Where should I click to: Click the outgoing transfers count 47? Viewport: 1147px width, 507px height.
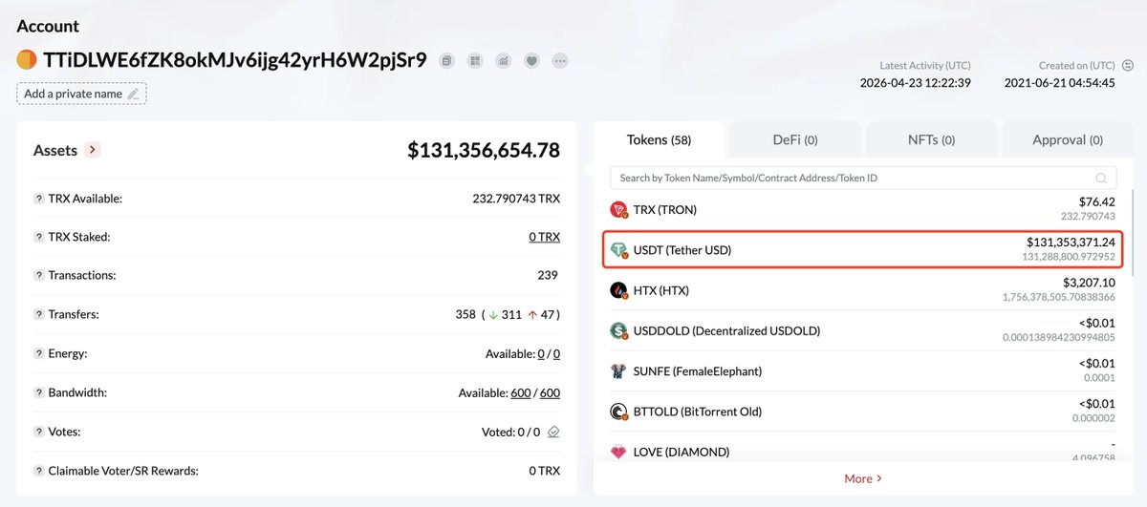548,314
